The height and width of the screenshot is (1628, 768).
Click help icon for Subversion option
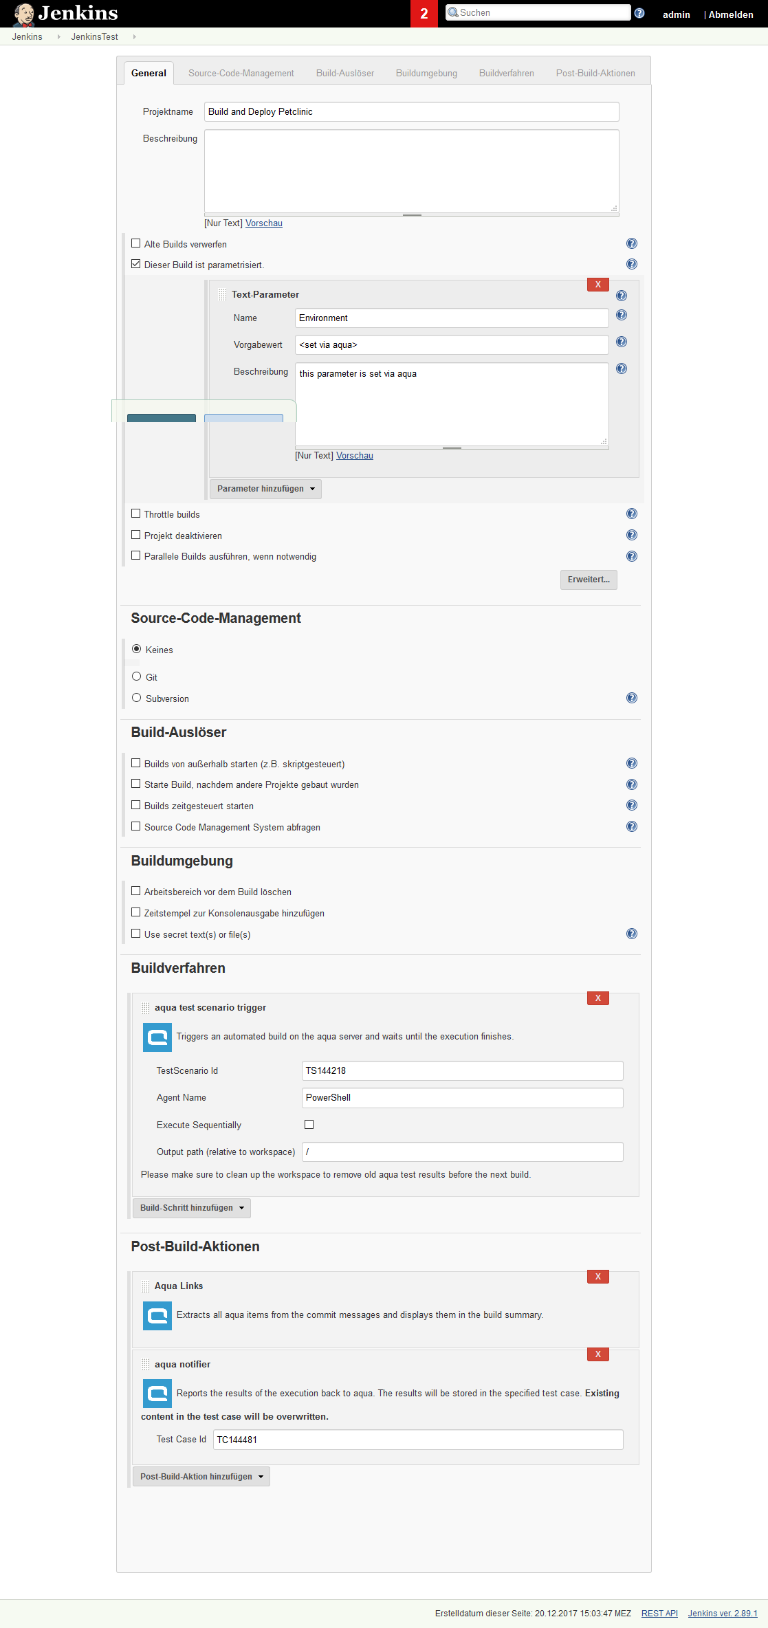tap(631, 698)
